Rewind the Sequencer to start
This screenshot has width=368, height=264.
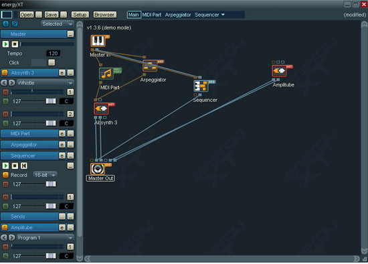pyautogui.click(x=23, y=166)
